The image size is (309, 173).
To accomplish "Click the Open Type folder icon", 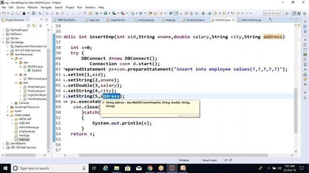I will [x=150, y=13].
